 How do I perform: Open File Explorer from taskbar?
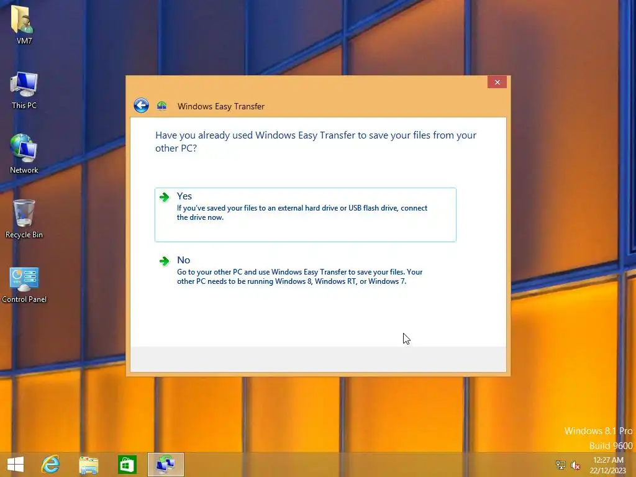click(x=88, y=465)
